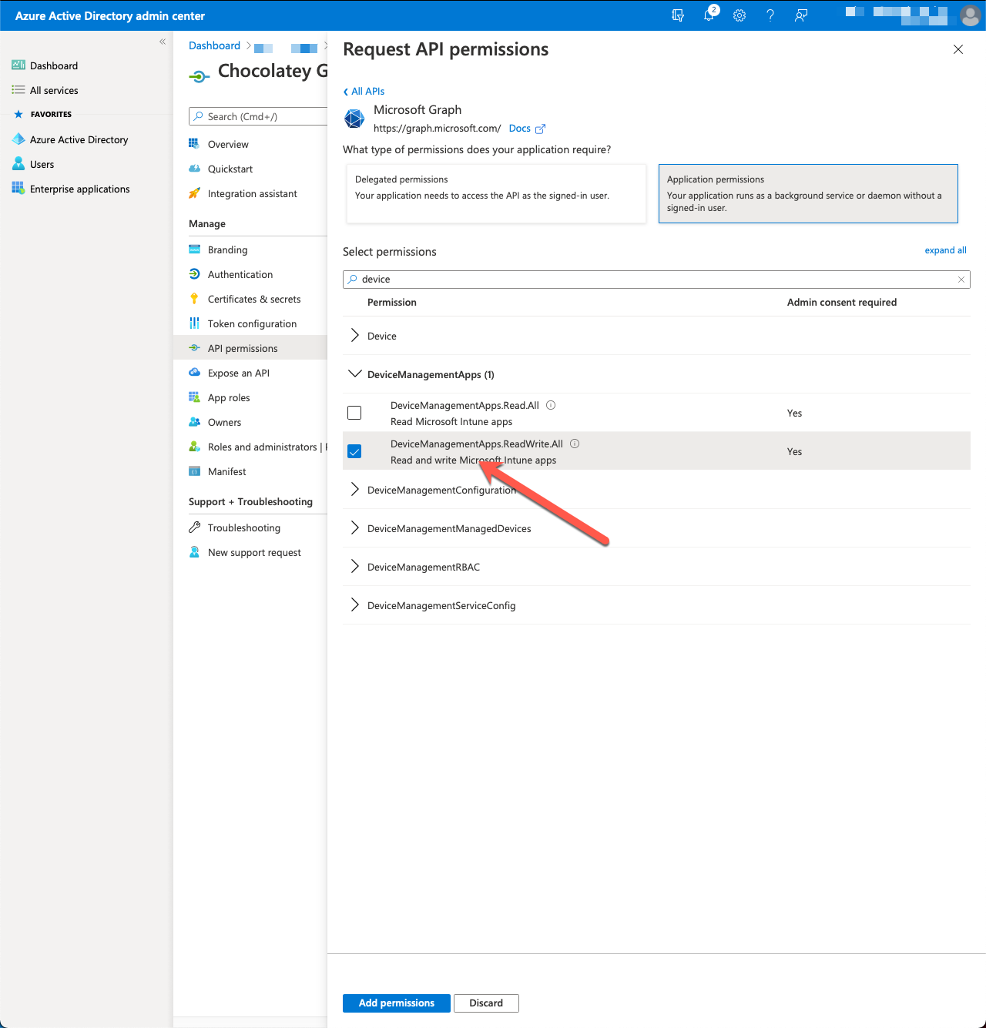This screenshot has height=1028, width=986.
Task: Check the DeviceManagementApps.Read.All checkbox
Action: click(x=354, y=413)
